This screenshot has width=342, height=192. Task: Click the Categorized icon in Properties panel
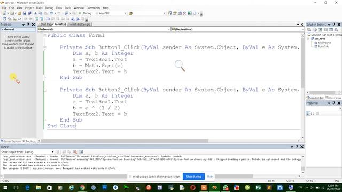[x=308, y=114]
